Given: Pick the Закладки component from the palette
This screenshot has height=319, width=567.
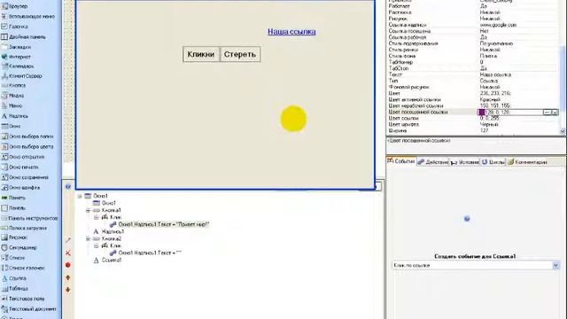Looking at the screenshot, I should click(16, 47).
